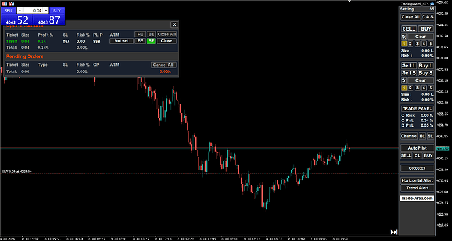Open the tools icon beside pending-order Clear button
This screenshot has width=452, height=241.
pos(404,80)
